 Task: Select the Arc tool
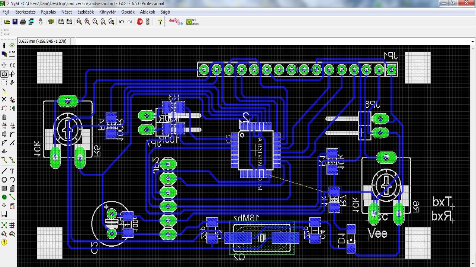click(x=12, y=180)
